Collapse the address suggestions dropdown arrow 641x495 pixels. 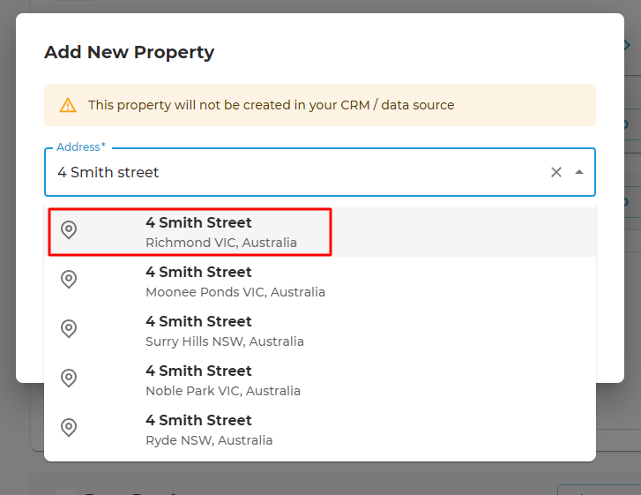[579, 172]
